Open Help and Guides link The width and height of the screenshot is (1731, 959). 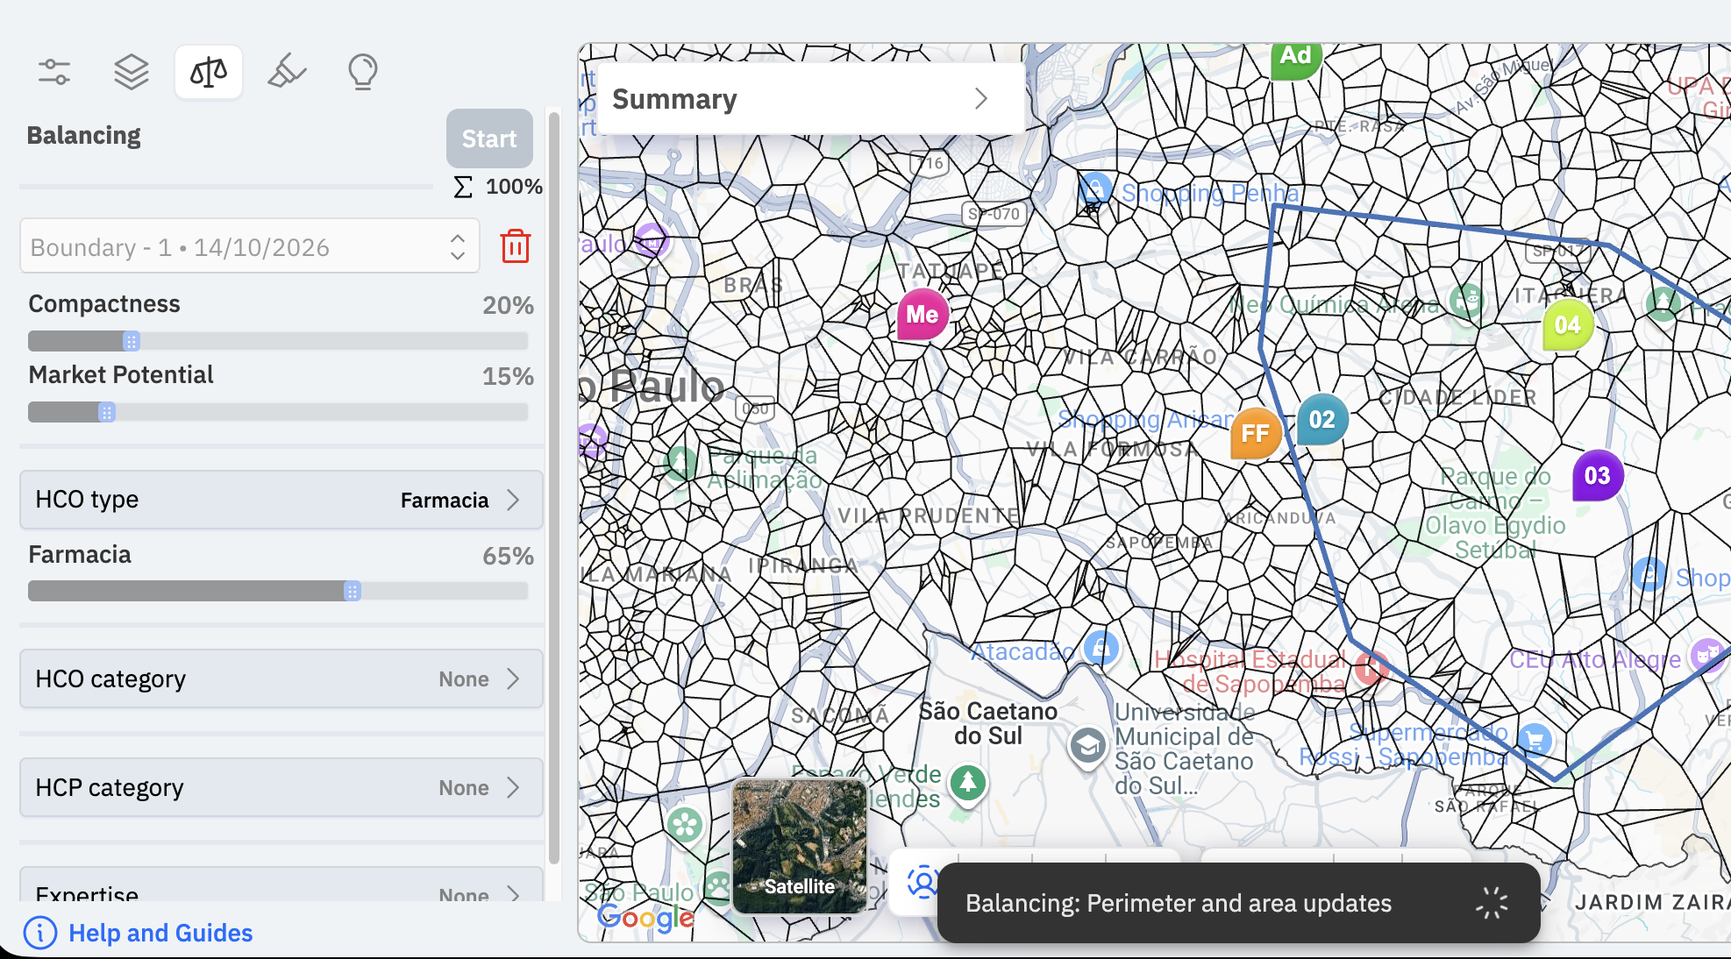pyautogui.click(x=160, y=933)
